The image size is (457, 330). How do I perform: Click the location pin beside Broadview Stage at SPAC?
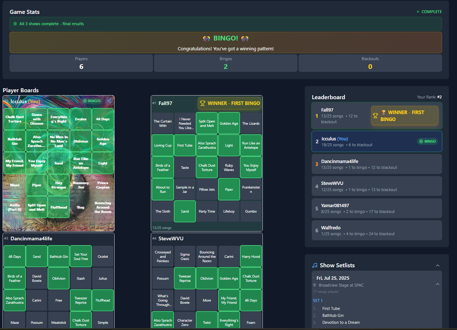(x=314, y=285)
